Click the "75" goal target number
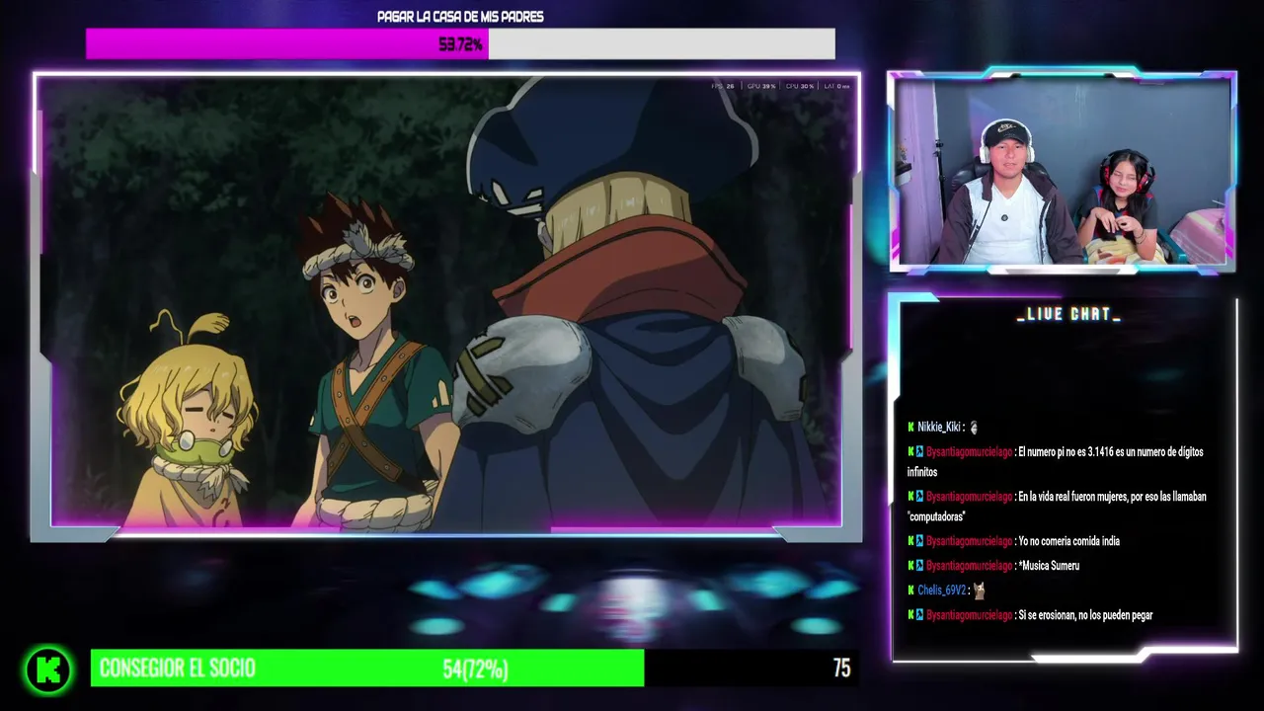This screenshot has width=1264, height=711. coord(841,669)
